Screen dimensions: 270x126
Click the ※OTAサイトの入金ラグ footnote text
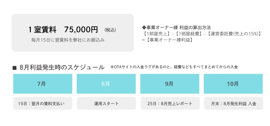pyautogui.click(x=174, y=67)
